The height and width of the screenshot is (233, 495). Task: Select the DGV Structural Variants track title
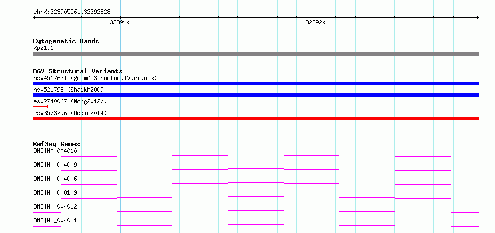tap(78, 71)
